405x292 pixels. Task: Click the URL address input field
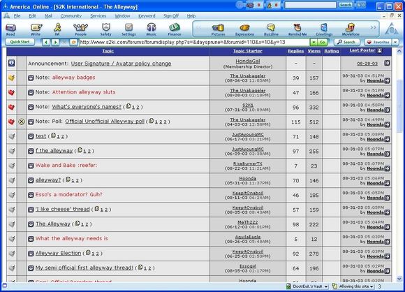coord(194,42)
